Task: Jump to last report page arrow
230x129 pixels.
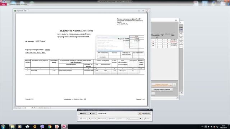Action: [34, 108]
